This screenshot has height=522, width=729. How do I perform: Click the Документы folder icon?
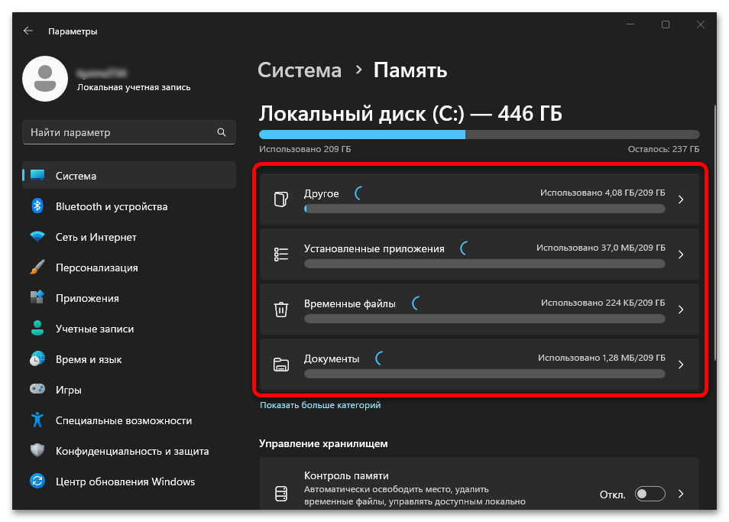pyautogui.click(x=280, y=365)
